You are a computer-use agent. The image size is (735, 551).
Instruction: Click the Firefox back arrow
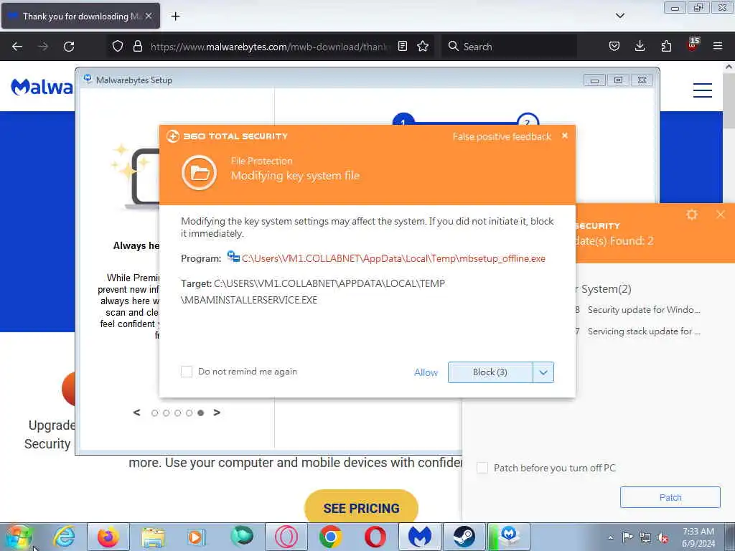(x=17, y=47)
